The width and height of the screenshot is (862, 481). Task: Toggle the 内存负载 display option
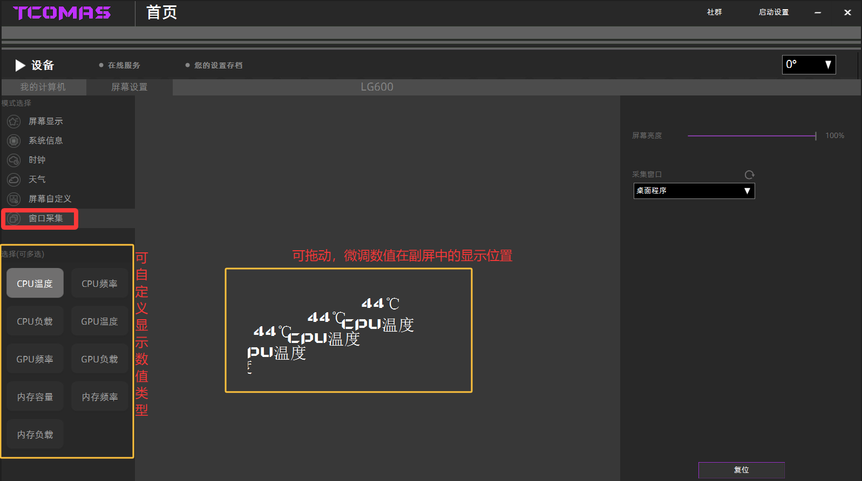pos(35,434)
